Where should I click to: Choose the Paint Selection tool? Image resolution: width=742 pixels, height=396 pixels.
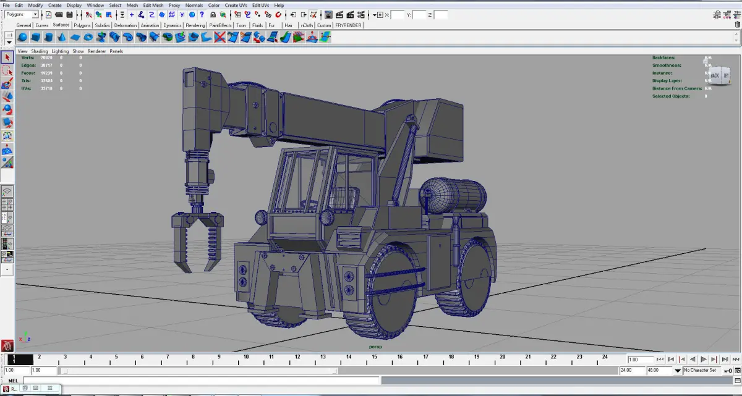pyautogui.click(x=7, y=84)
